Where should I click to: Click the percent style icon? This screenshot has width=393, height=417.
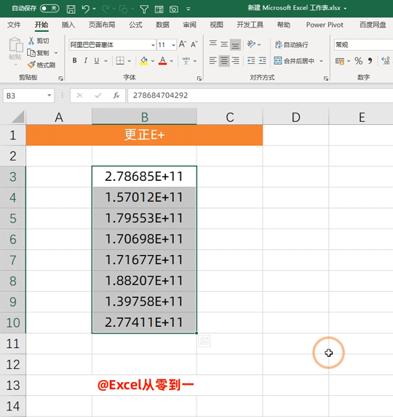(358, 61)
